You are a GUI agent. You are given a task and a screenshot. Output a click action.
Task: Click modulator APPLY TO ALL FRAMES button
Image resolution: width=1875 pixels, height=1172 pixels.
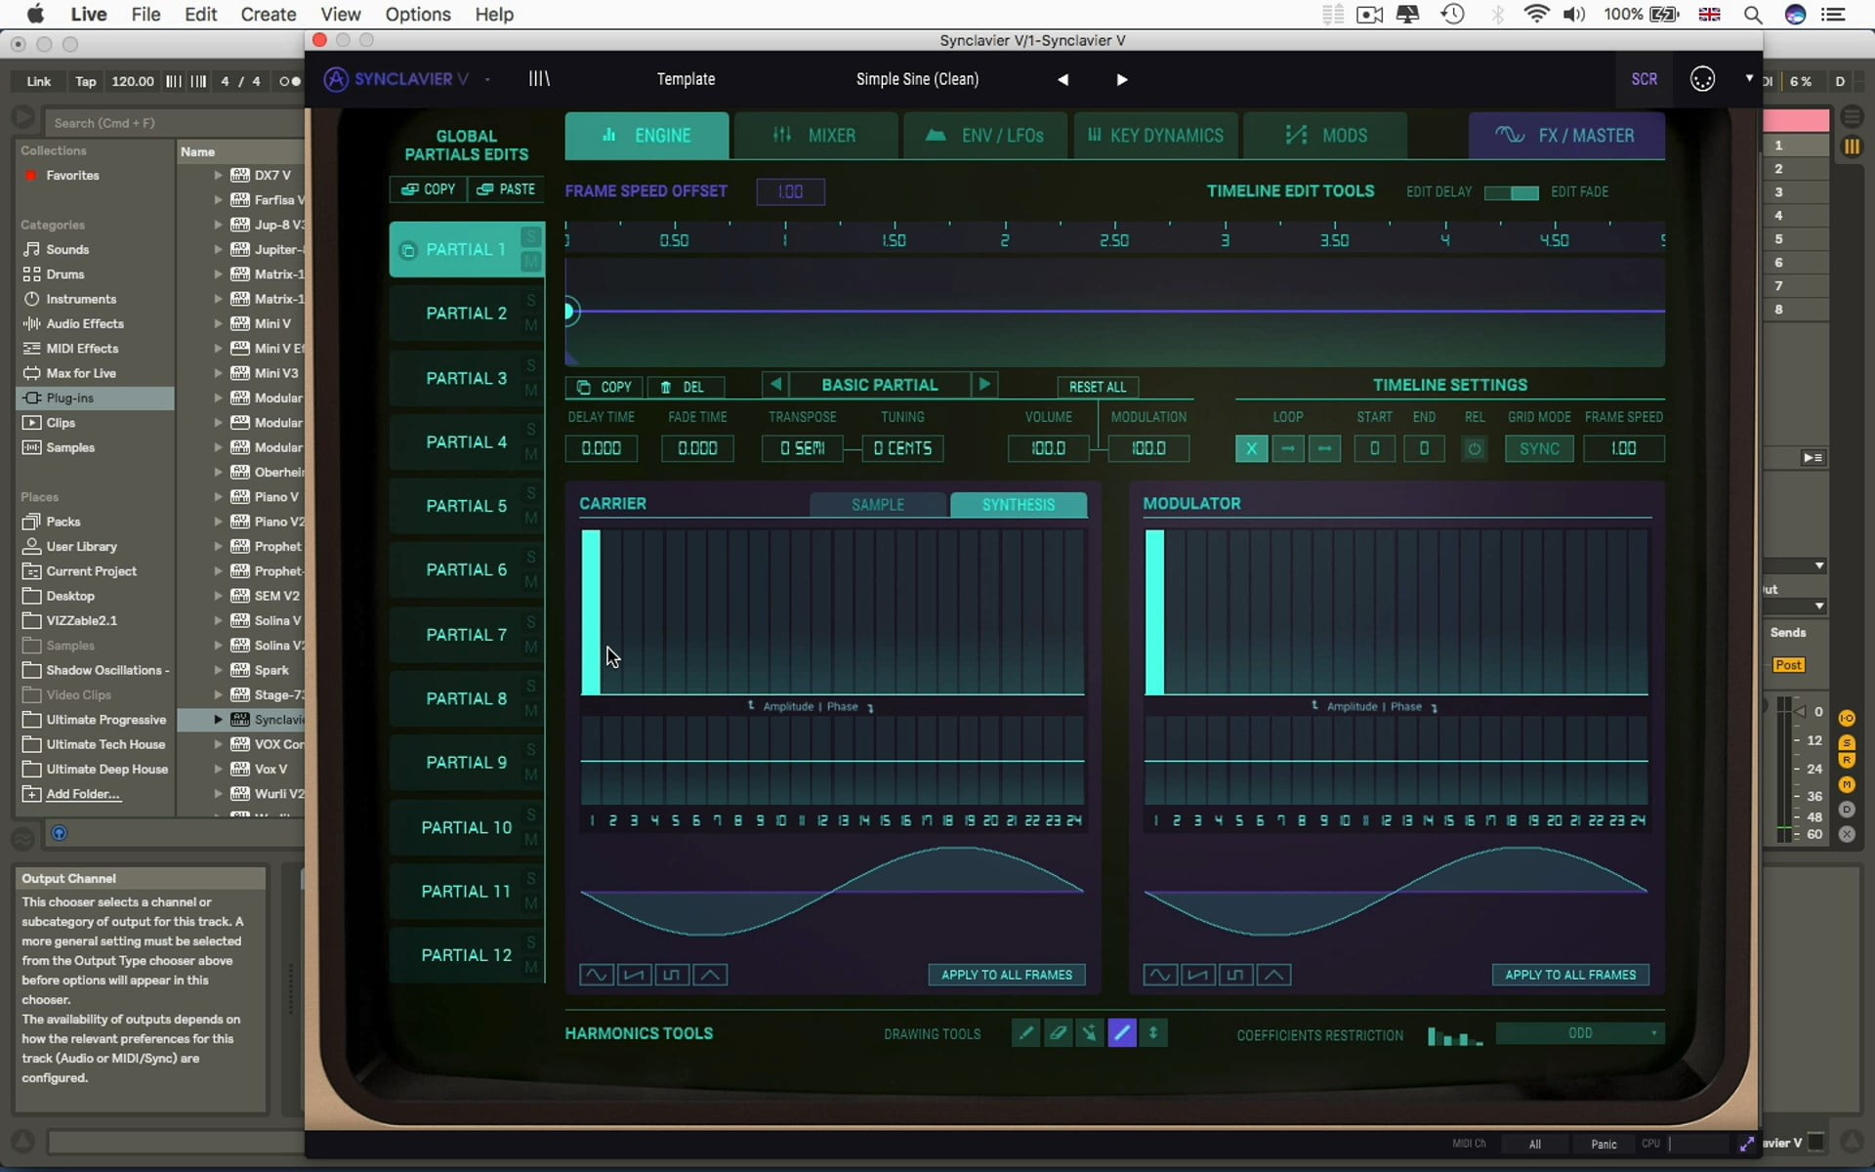click(1570, 975)
